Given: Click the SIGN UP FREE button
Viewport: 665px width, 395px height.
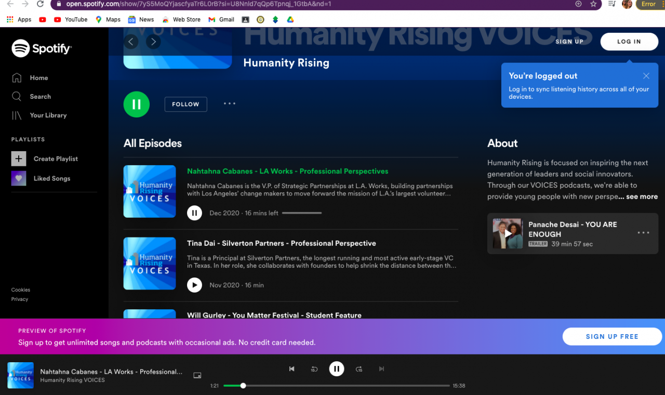Looking at the screenshot, I should coord(612,337).
